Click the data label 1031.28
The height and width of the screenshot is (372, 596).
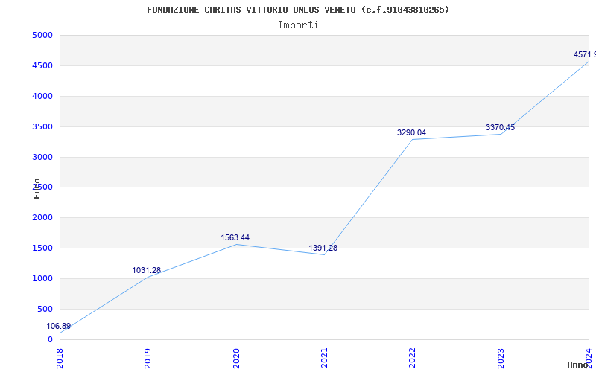[146, 270]
